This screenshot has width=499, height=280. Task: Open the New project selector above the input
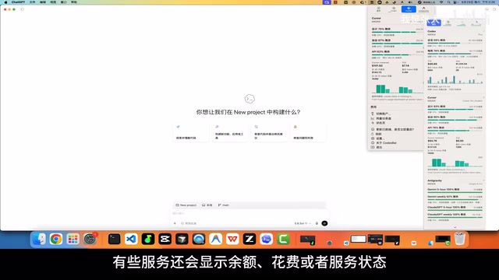click(x=186, y=205)
